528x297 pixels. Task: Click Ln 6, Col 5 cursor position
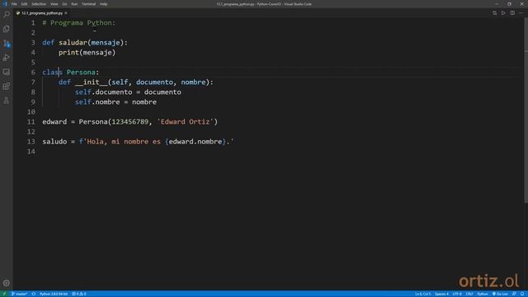point(422,294)
